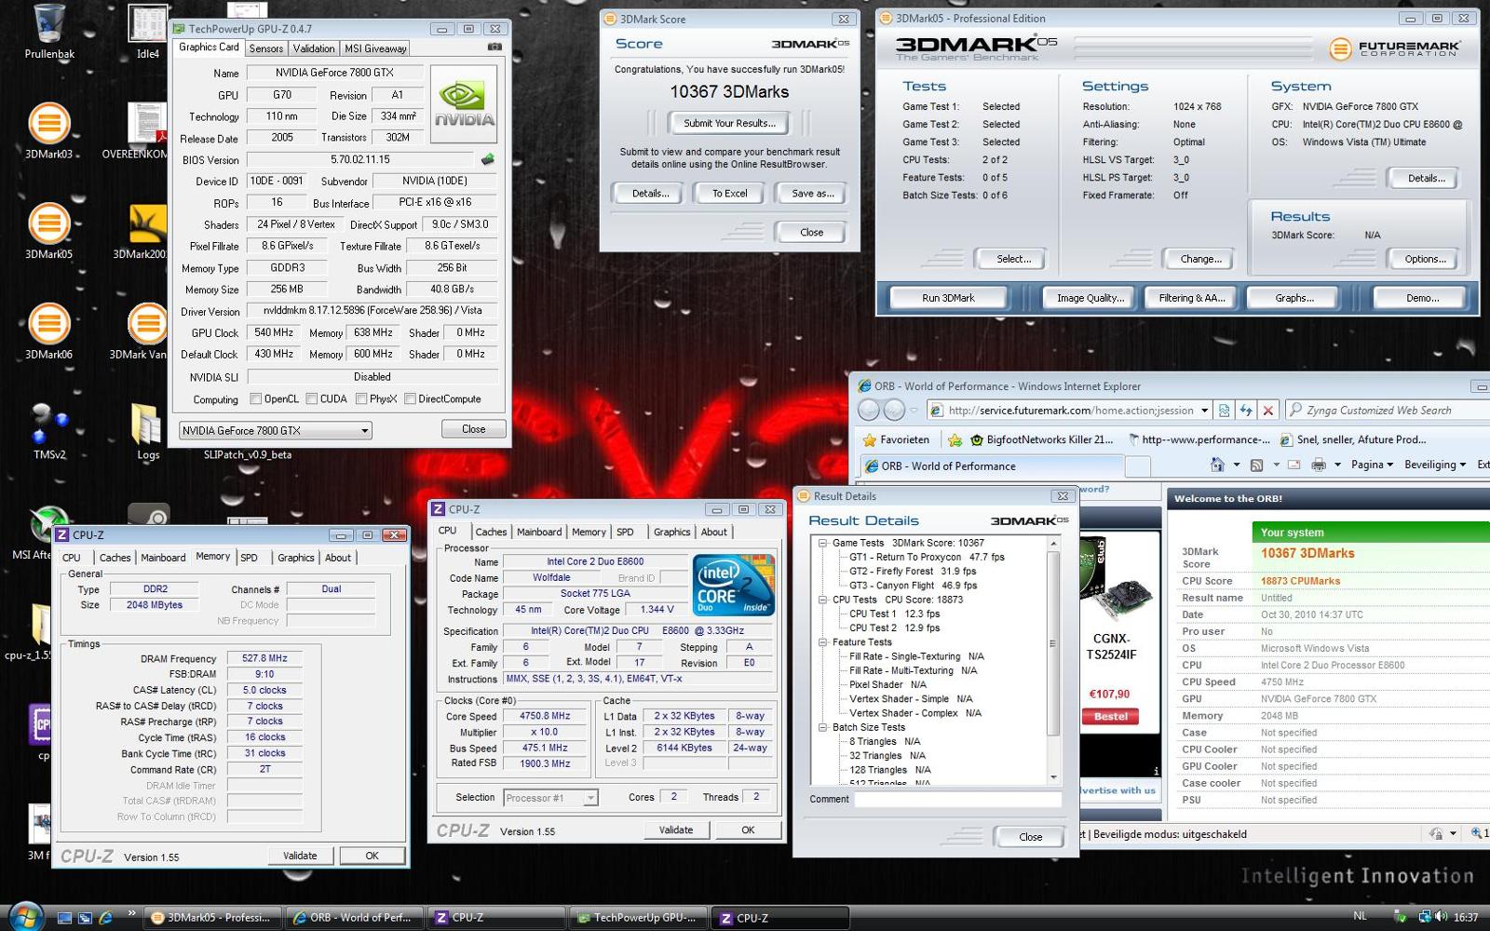Click Validate in the CPU-Z memory window
Viewport: 1490px width, 931px height.
(x=300, y=856)
